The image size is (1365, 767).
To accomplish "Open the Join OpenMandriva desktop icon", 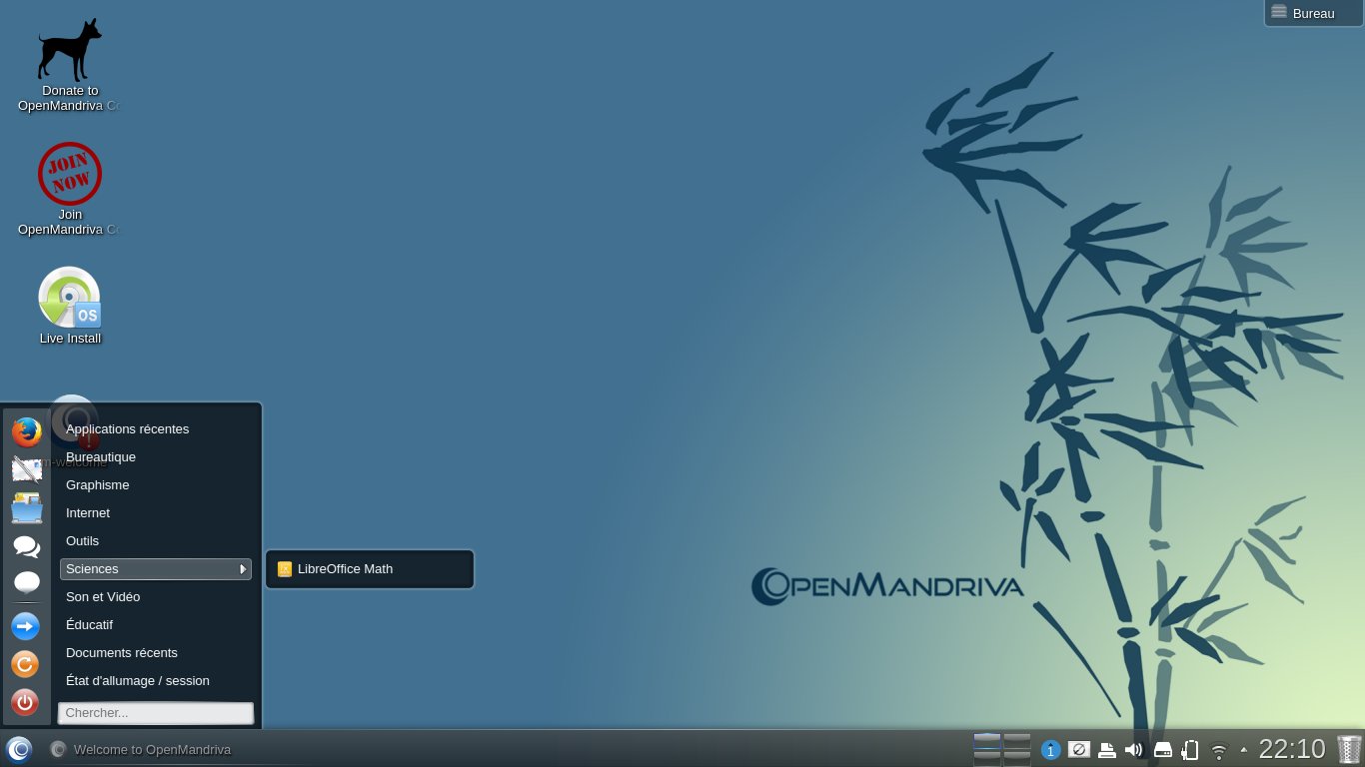I will pyautogui.click(x=69, y=190).
